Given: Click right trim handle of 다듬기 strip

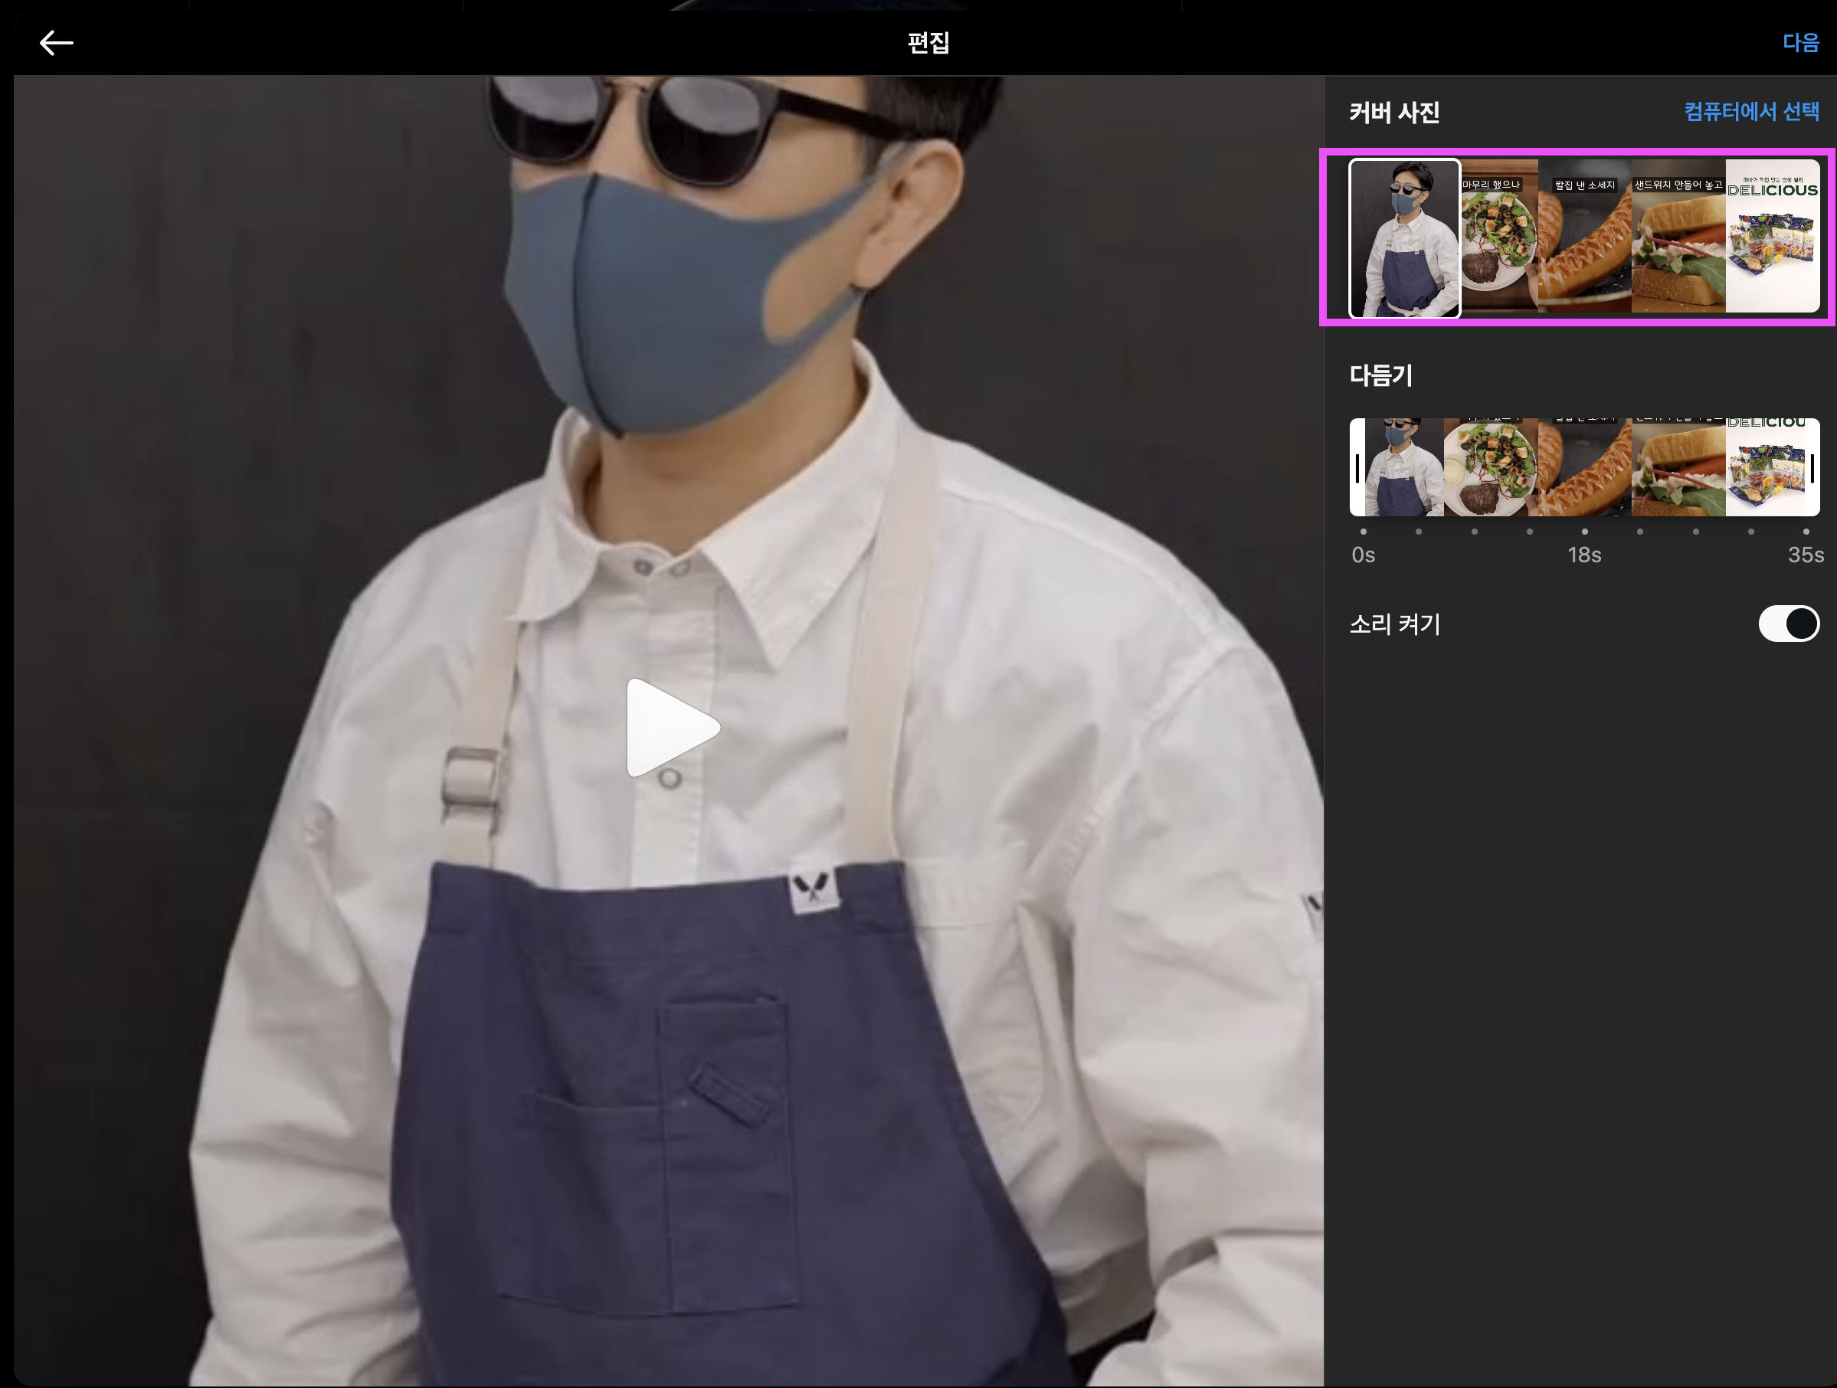Looking at the screenshot, I should pos(1812,468).
